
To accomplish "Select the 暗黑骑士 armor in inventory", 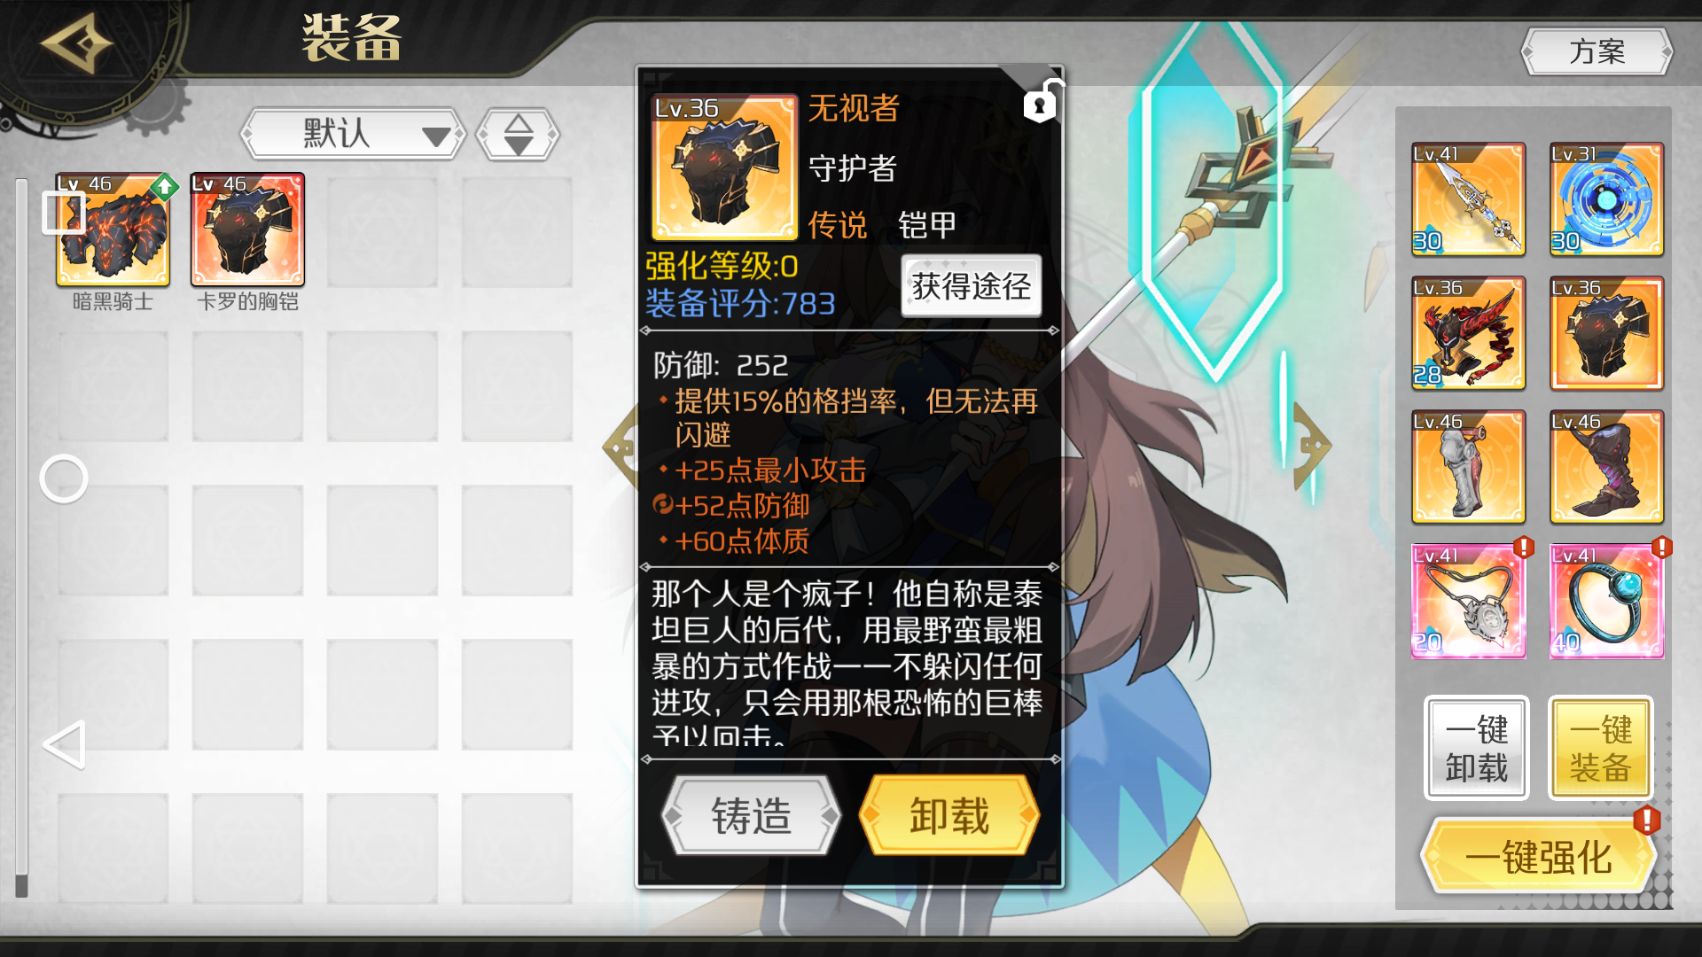I will pyautogui.click(x=113, y=230).
